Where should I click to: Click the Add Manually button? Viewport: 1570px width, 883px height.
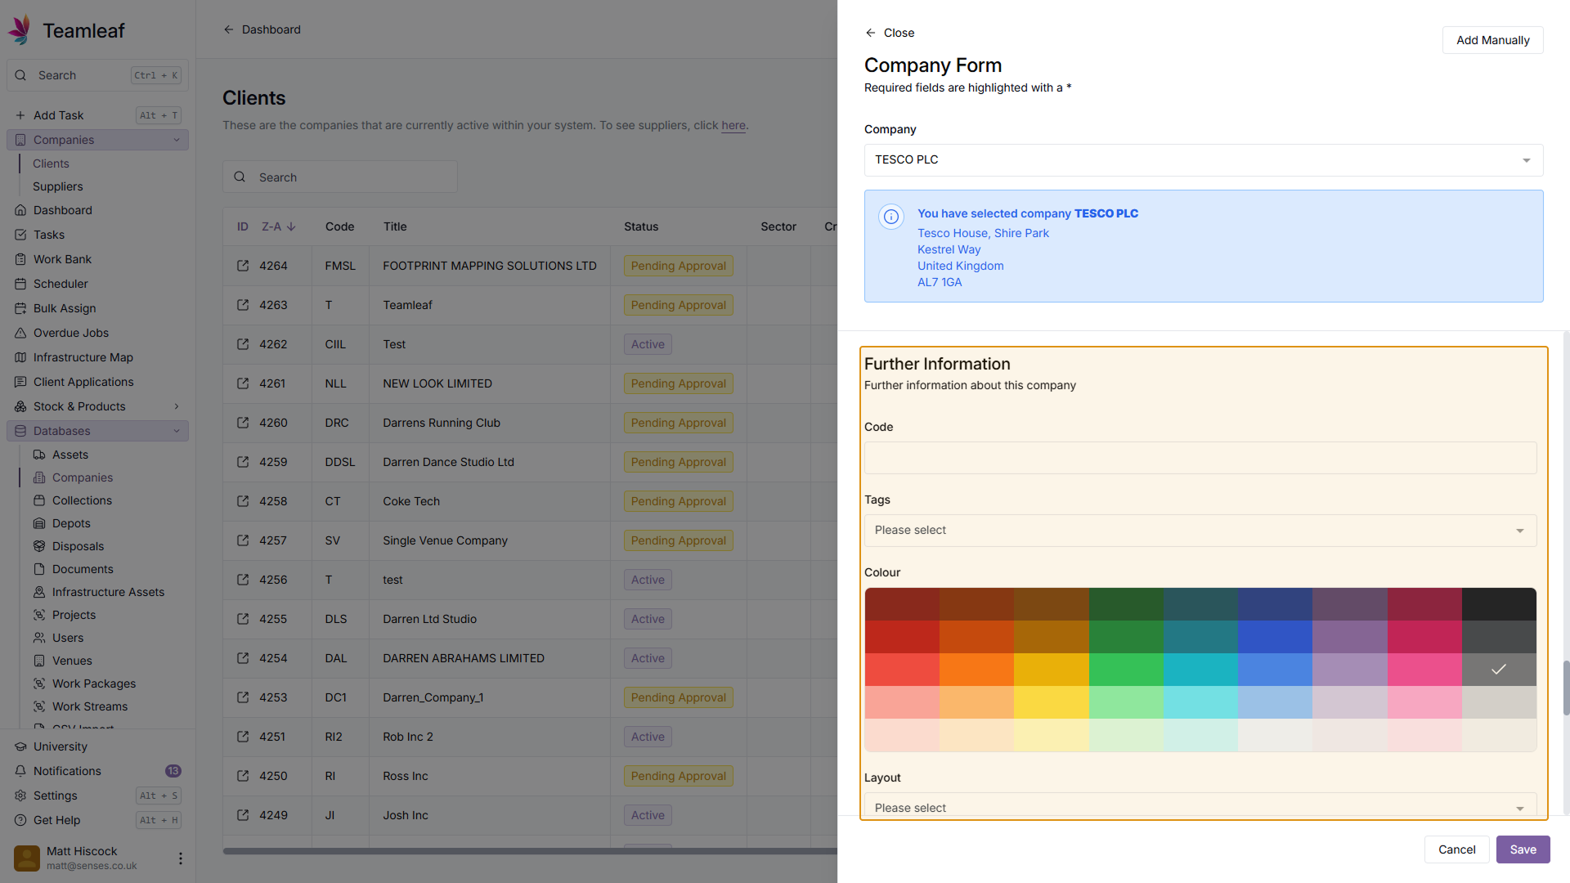pos(1492,40)
